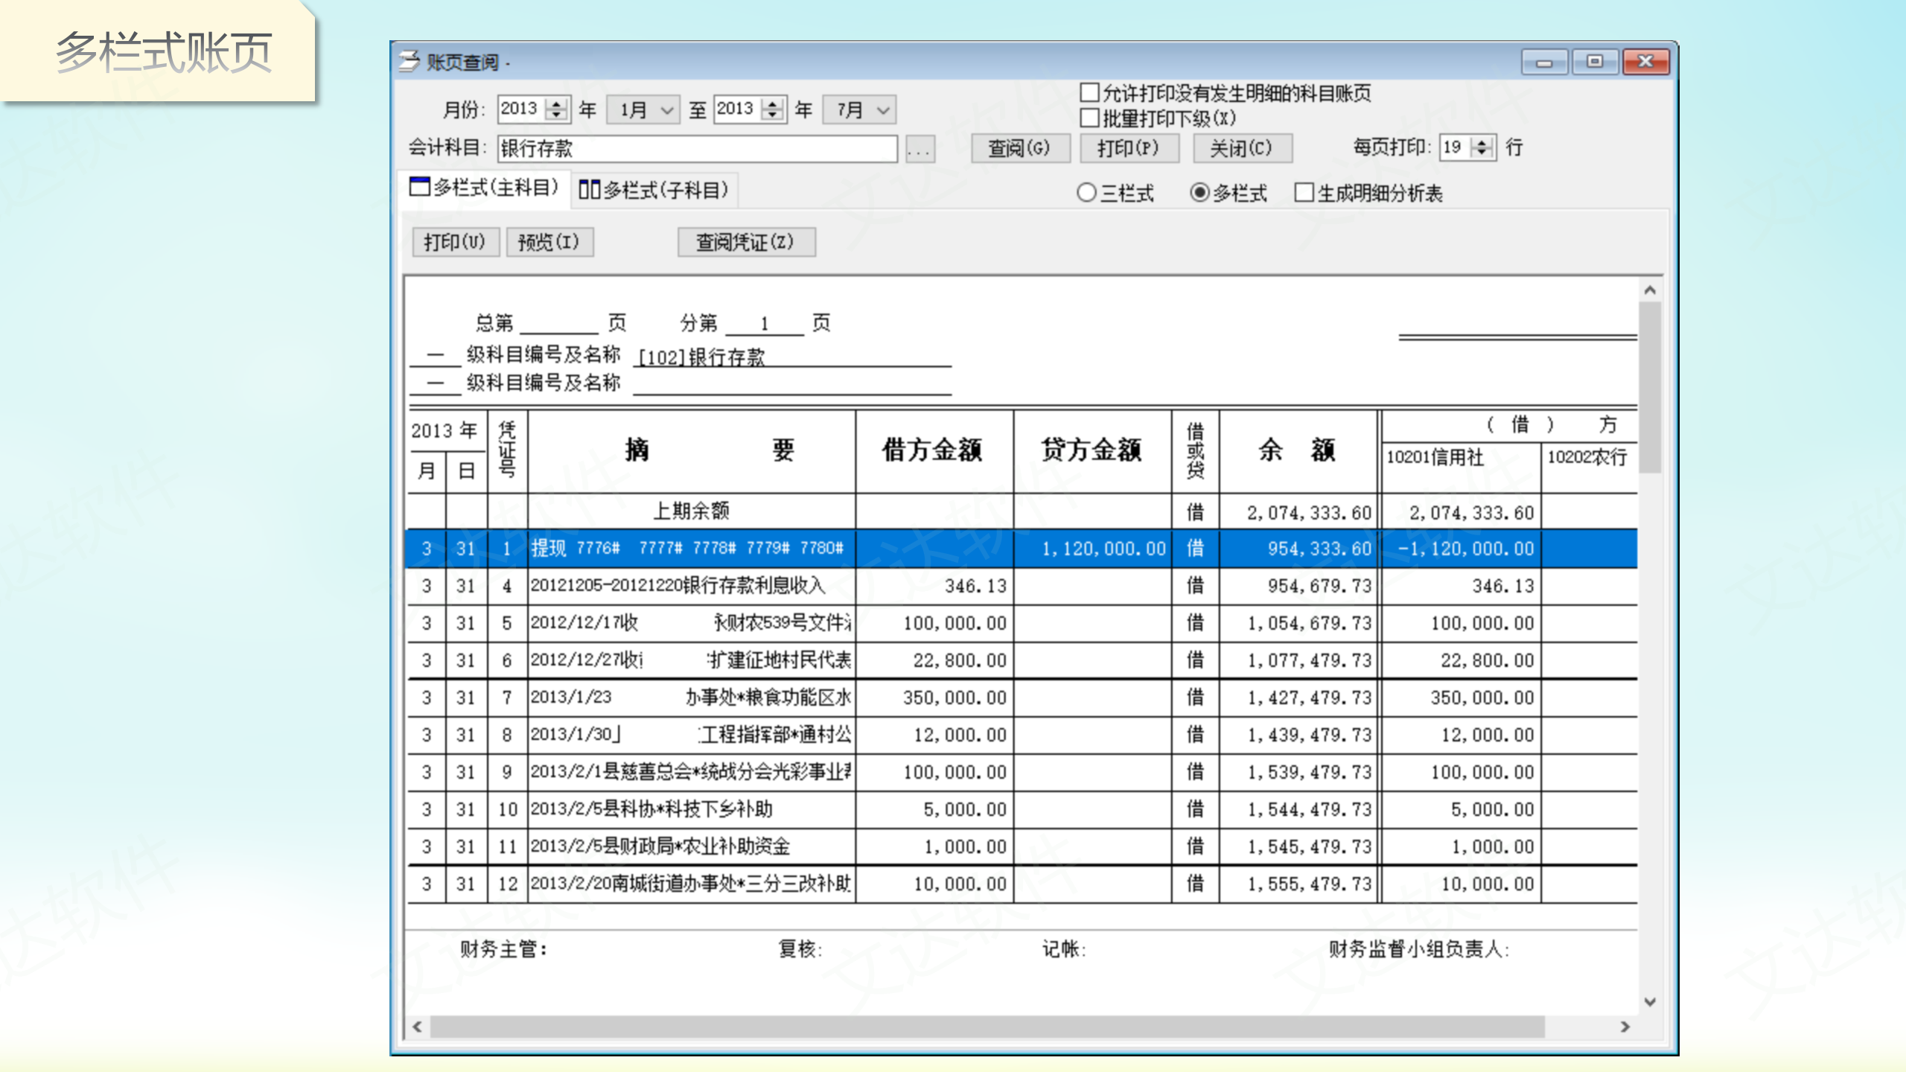Click the ellipsis button beside 会计科目 field
Image resolution: width=1906 pixels, height=1072 pixels.
click(x=919, y=150)
